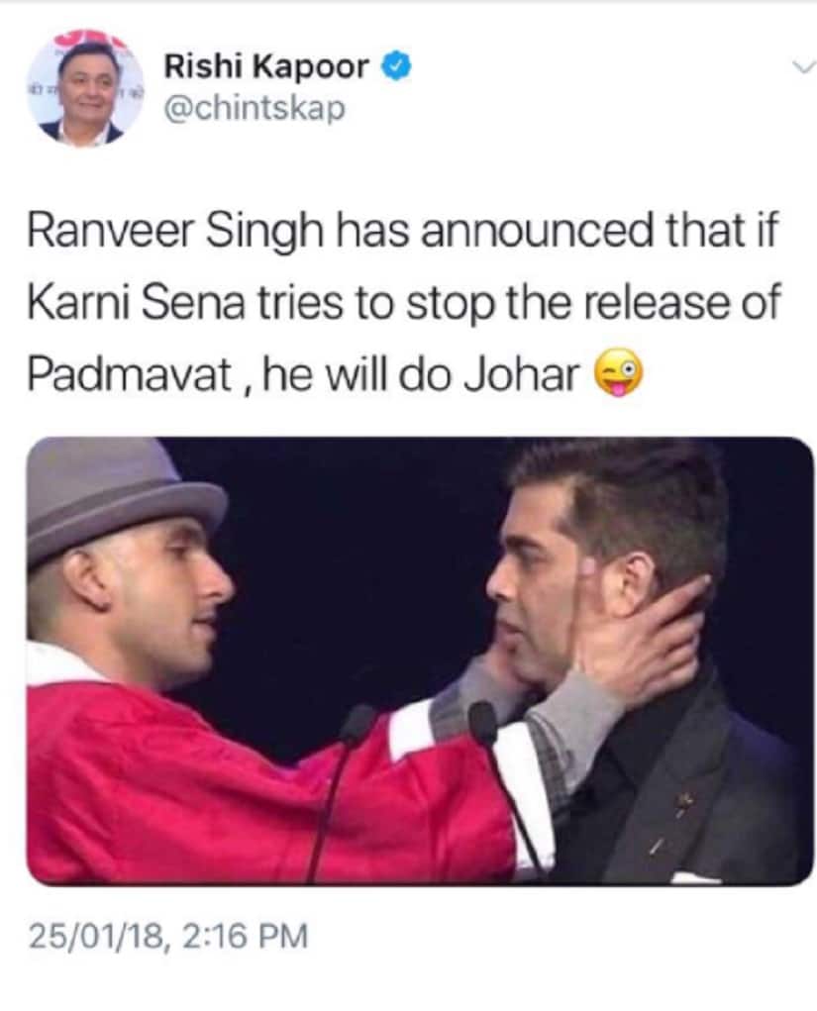Click the word "Padmavat" in tweet
The height and width of the screenshot is (1011, 817).
tap(129, 375)
